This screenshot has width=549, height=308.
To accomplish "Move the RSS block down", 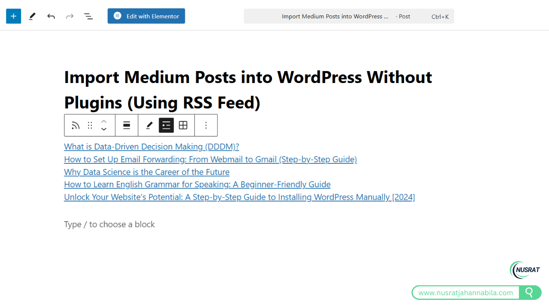I will click(x=104, y=129).
